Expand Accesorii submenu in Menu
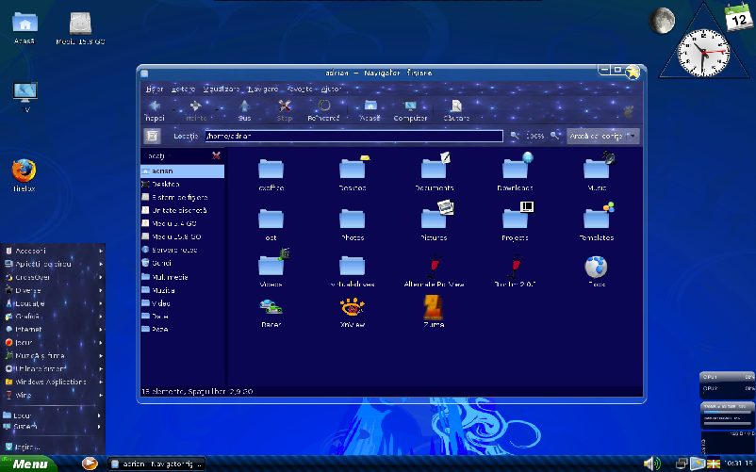 (x=53, y=251)
